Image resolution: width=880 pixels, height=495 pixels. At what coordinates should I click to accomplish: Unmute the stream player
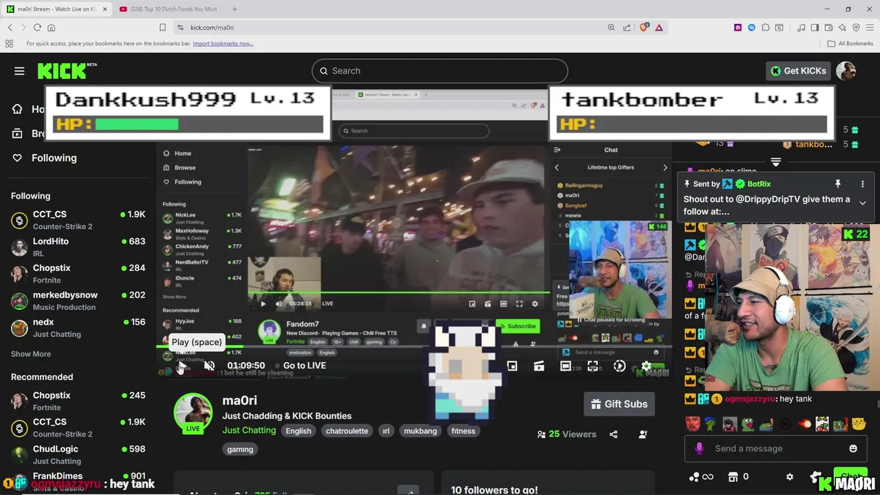point(209,366)
